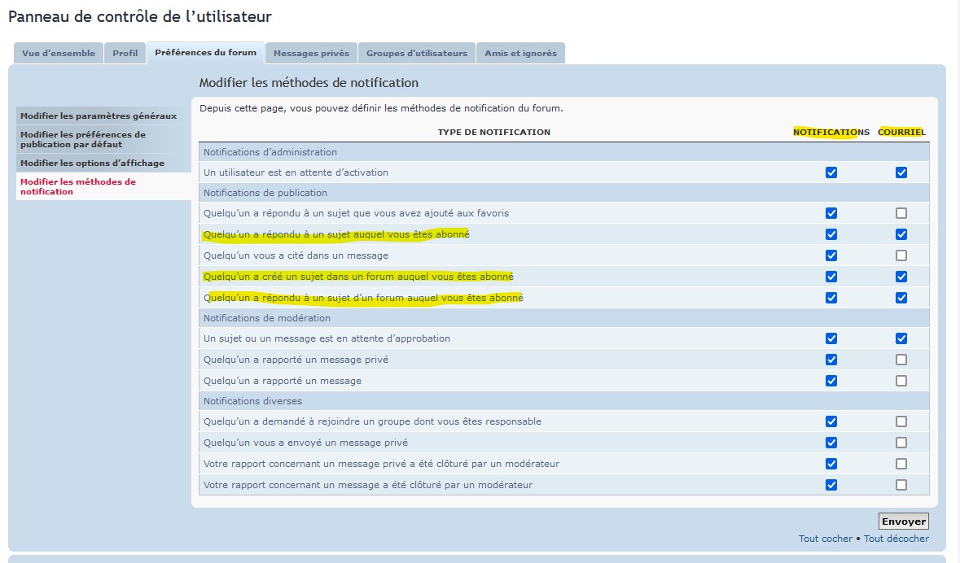Uncheck email for new topic in subscribed forum
The height and width of the screenshot is (563, 960).
tap(901, 277)
